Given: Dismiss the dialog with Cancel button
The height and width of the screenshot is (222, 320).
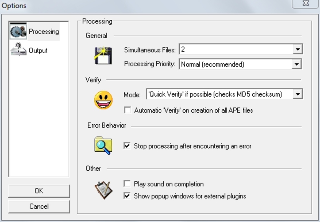Looking at the screenshot, I should [x=39, y=206].
